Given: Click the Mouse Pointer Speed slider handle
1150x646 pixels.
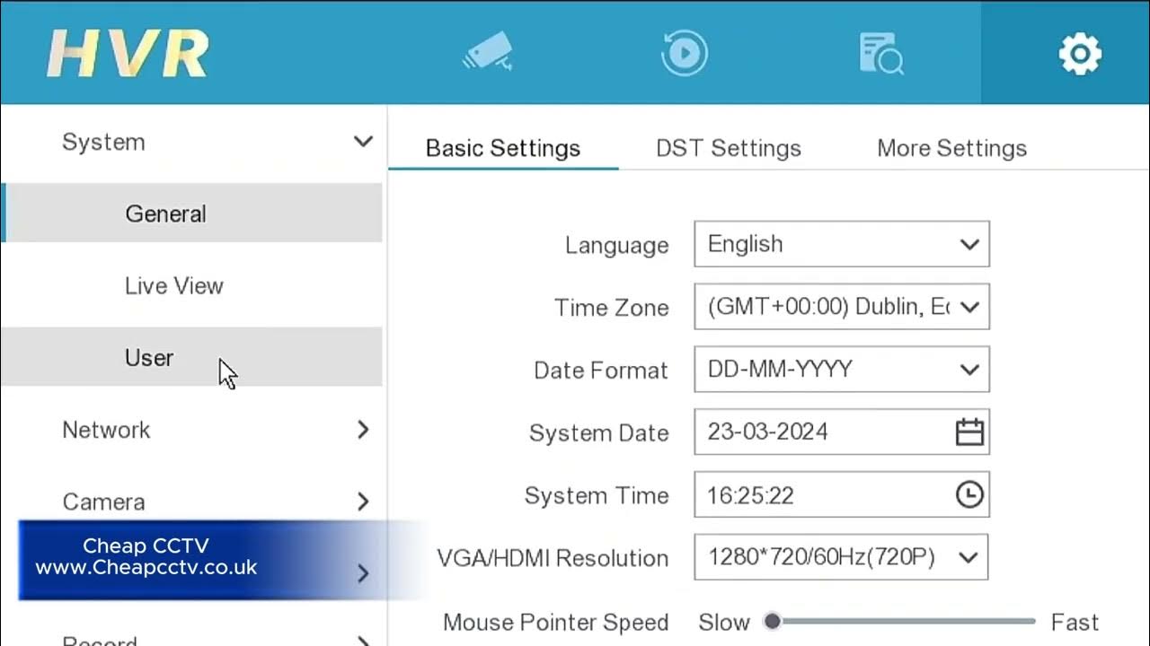Looking at the screenshot, I should [x=772, y=621].
